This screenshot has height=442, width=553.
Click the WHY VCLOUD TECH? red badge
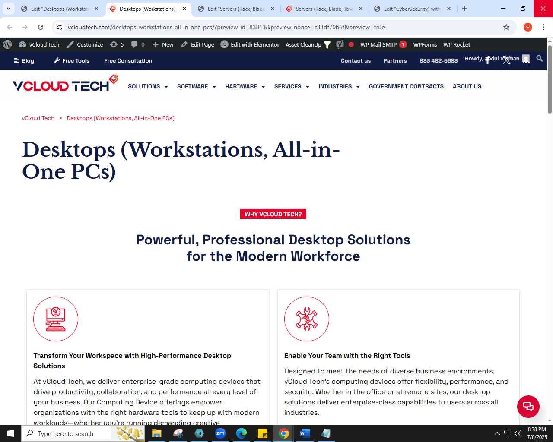[x=273, y=214]
